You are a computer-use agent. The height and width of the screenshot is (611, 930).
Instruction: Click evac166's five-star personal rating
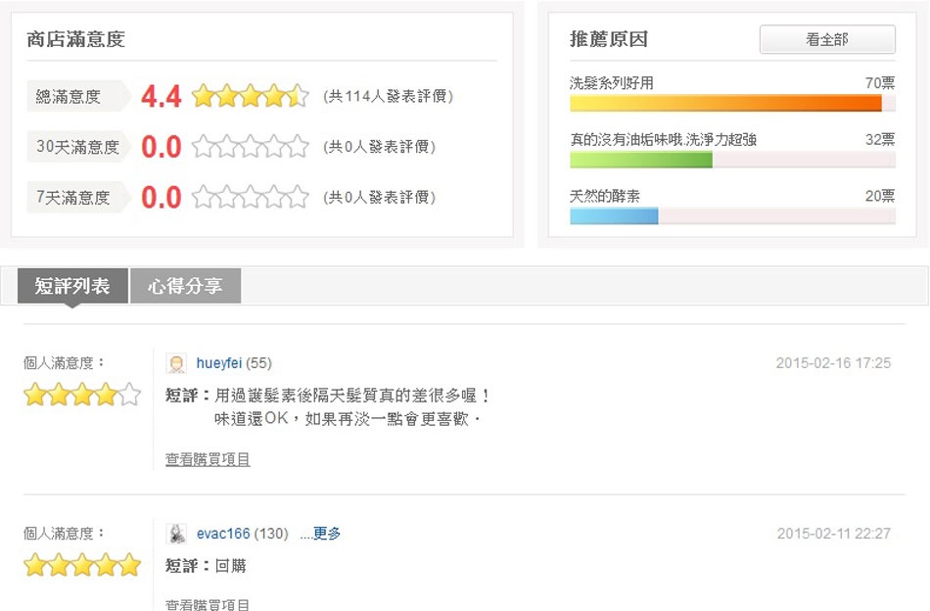82,565
